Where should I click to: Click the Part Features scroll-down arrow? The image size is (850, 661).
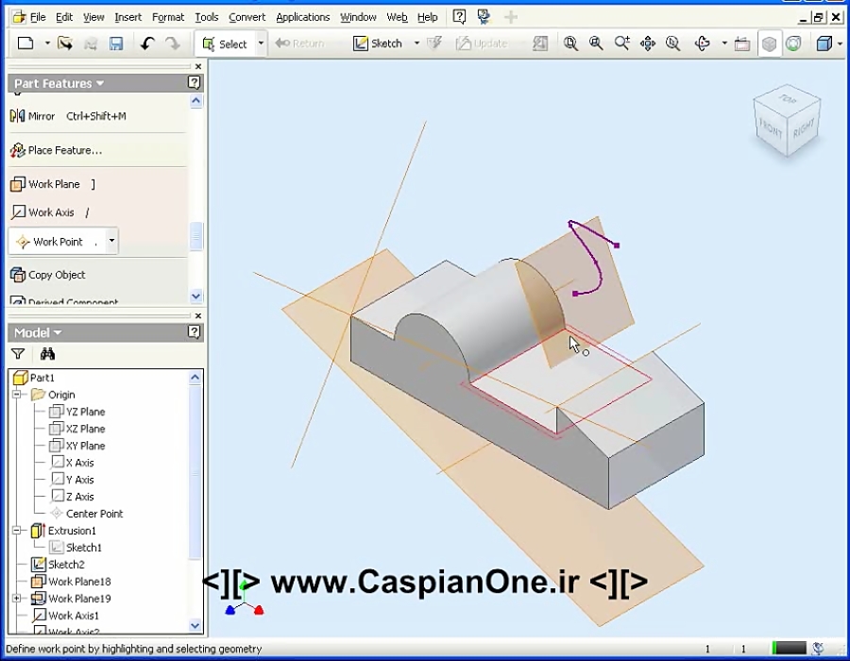(195, 297)
